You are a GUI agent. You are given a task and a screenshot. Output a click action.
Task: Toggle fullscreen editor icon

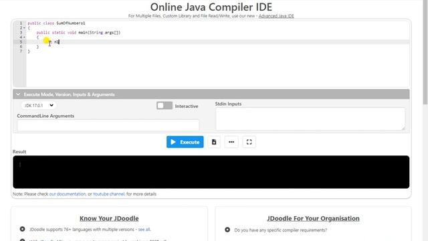249,142
